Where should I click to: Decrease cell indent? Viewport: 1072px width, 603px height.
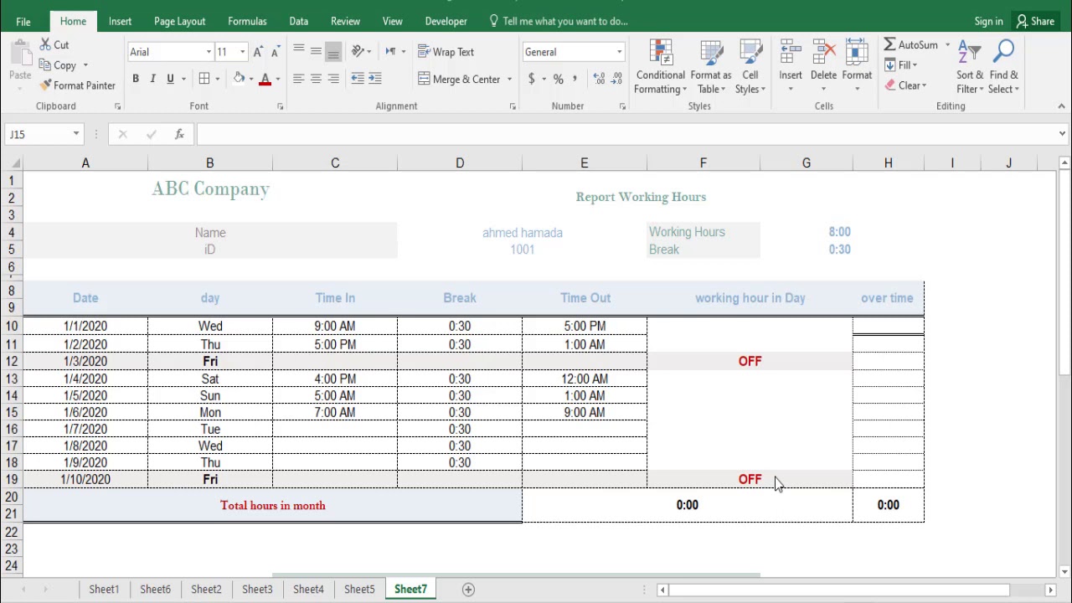pos(358,79)
